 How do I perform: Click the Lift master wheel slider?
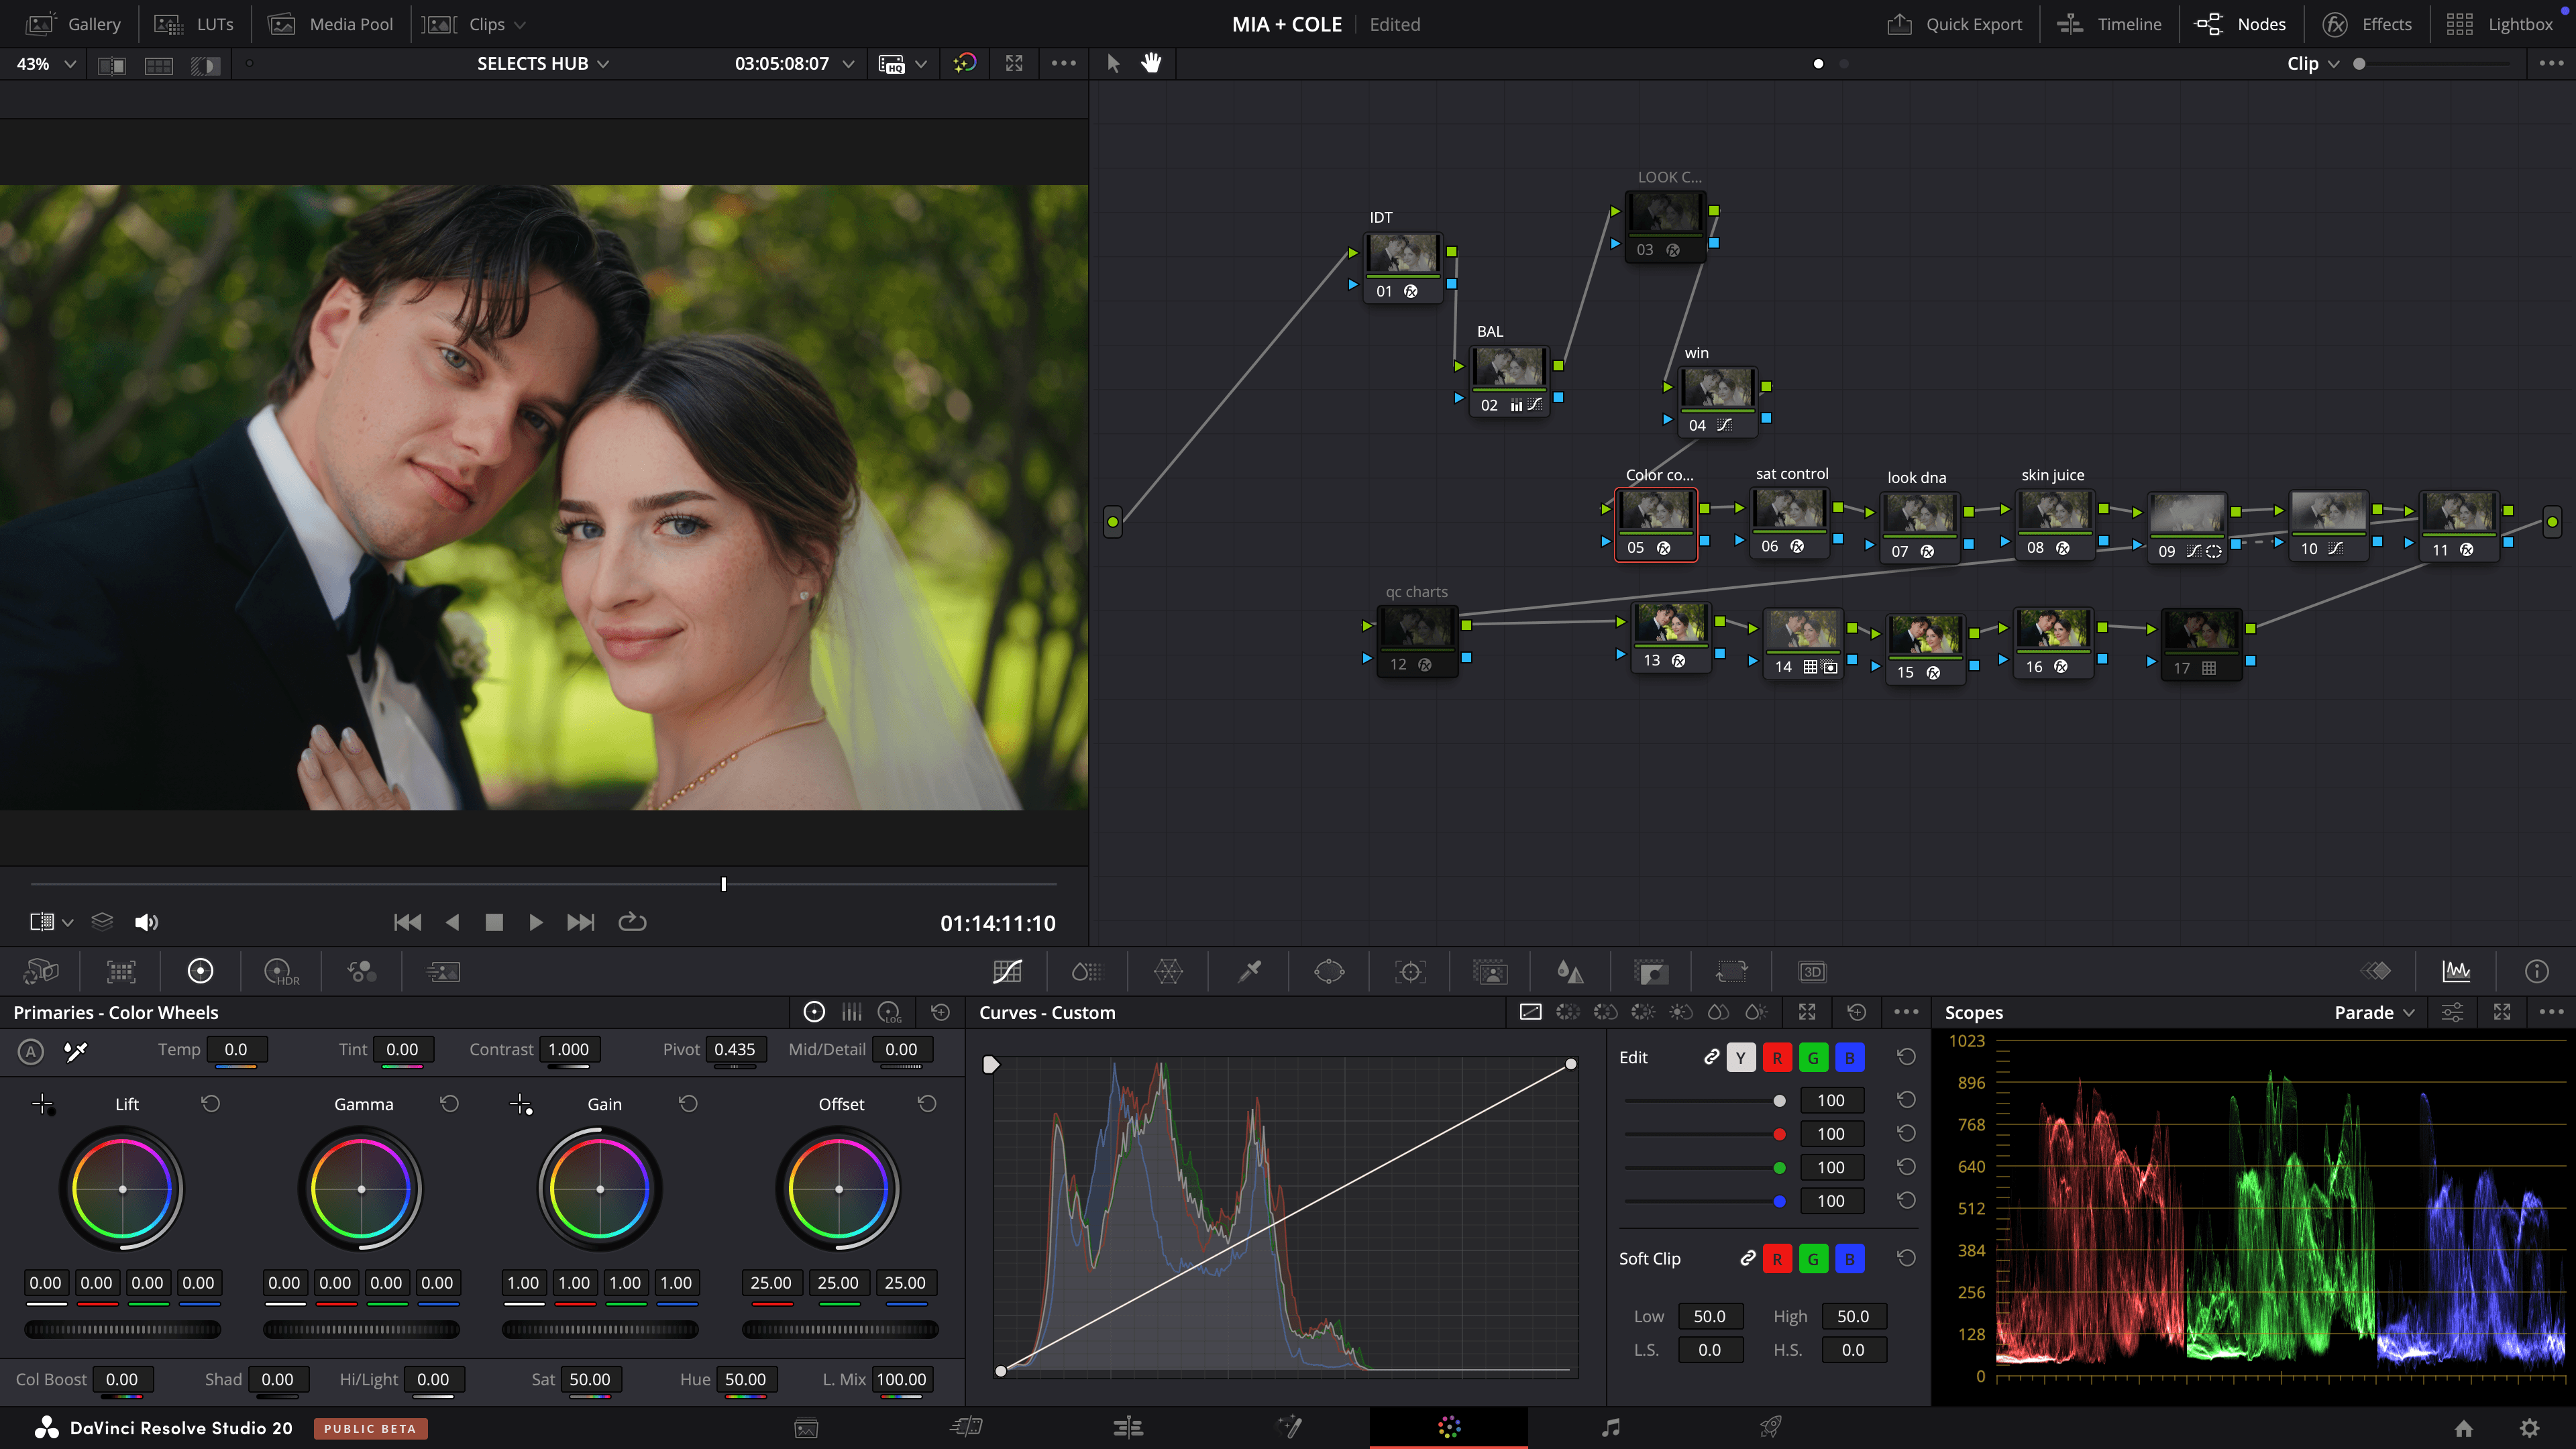point(122,1329)
